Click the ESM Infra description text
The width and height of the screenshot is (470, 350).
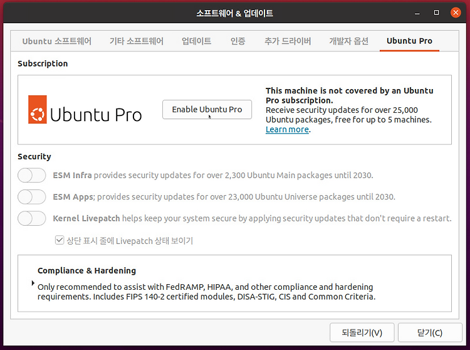pyautogui.click(x=213, y=176)
